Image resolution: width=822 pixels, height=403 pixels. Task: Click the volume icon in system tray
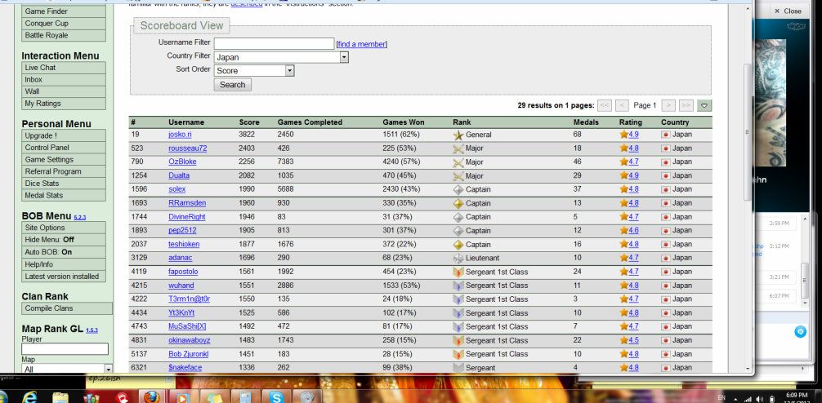tap(760, 399)
